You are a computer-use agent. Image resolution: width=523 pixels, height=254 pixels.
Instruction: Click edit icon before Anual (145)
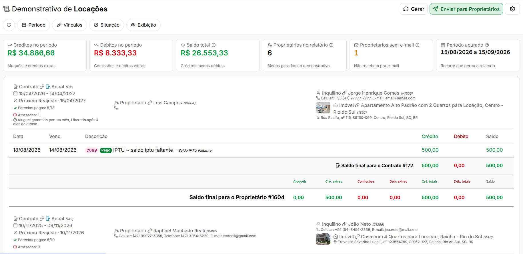coord(48,219)
